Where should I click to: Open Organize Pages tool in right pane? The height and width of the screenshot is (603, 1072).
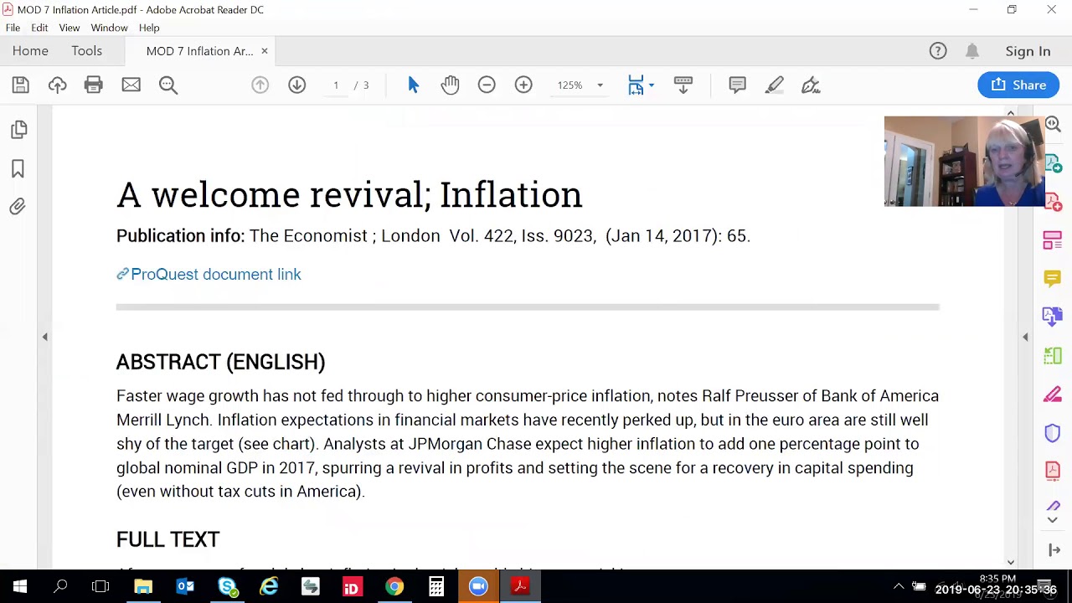pyautogui.click(x=1053, y=355)
